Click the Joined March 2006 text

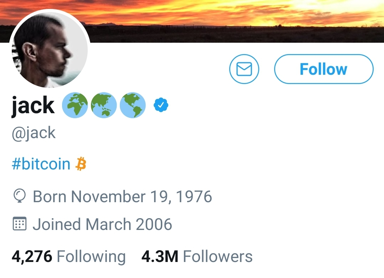102,224
